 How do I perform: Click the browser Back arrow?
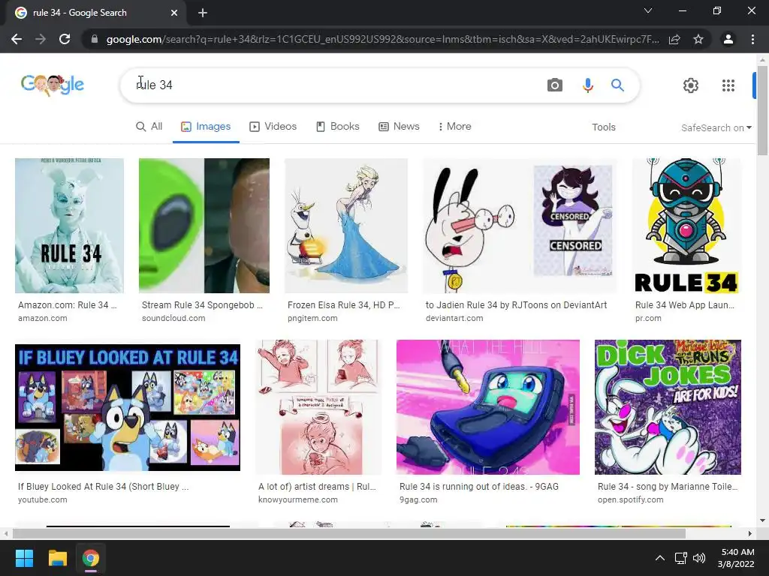[17, 39]
